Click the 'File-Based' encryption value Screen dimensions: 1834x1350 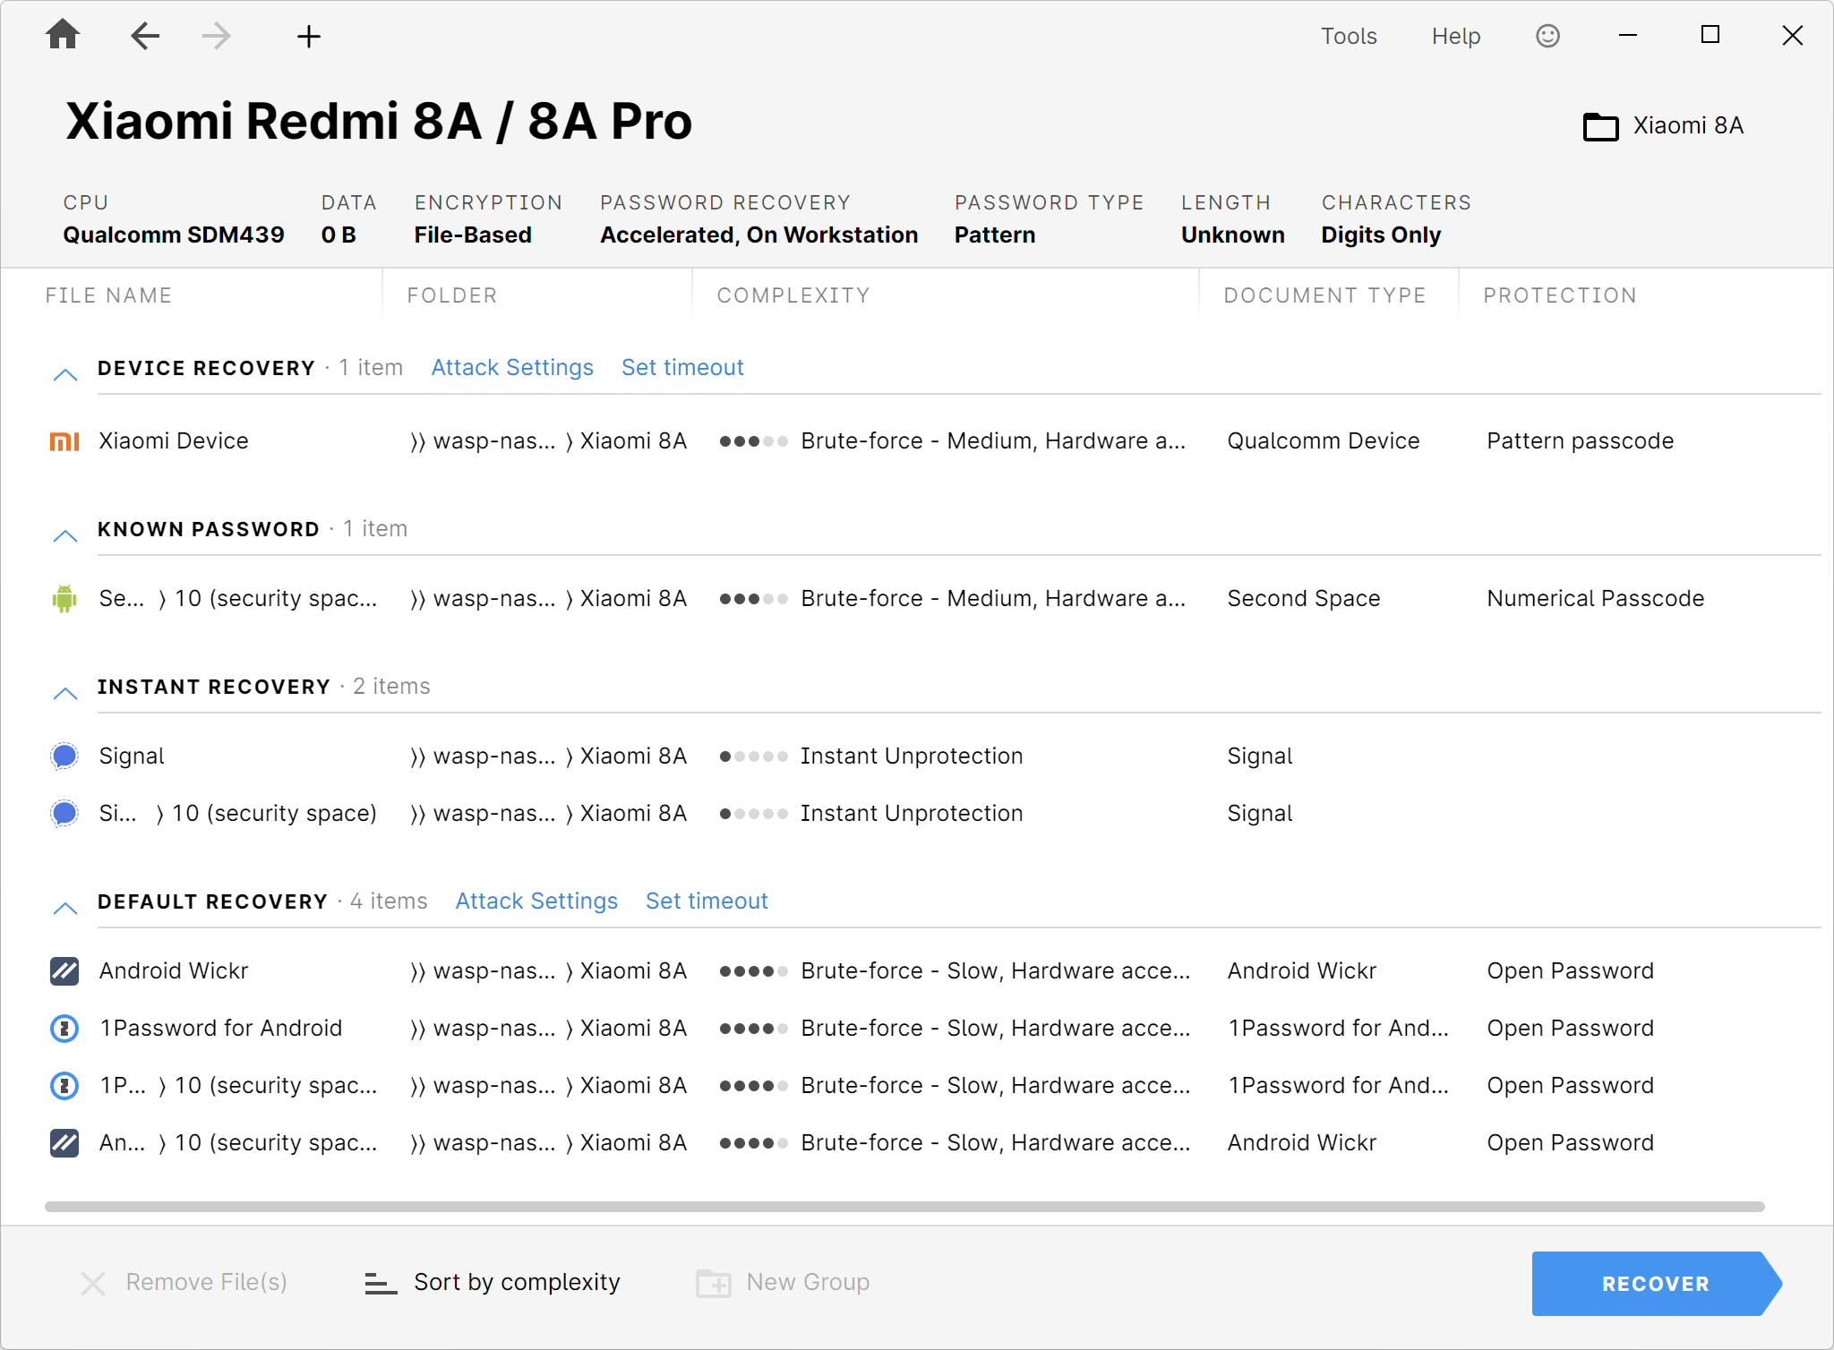pos(473,235)
